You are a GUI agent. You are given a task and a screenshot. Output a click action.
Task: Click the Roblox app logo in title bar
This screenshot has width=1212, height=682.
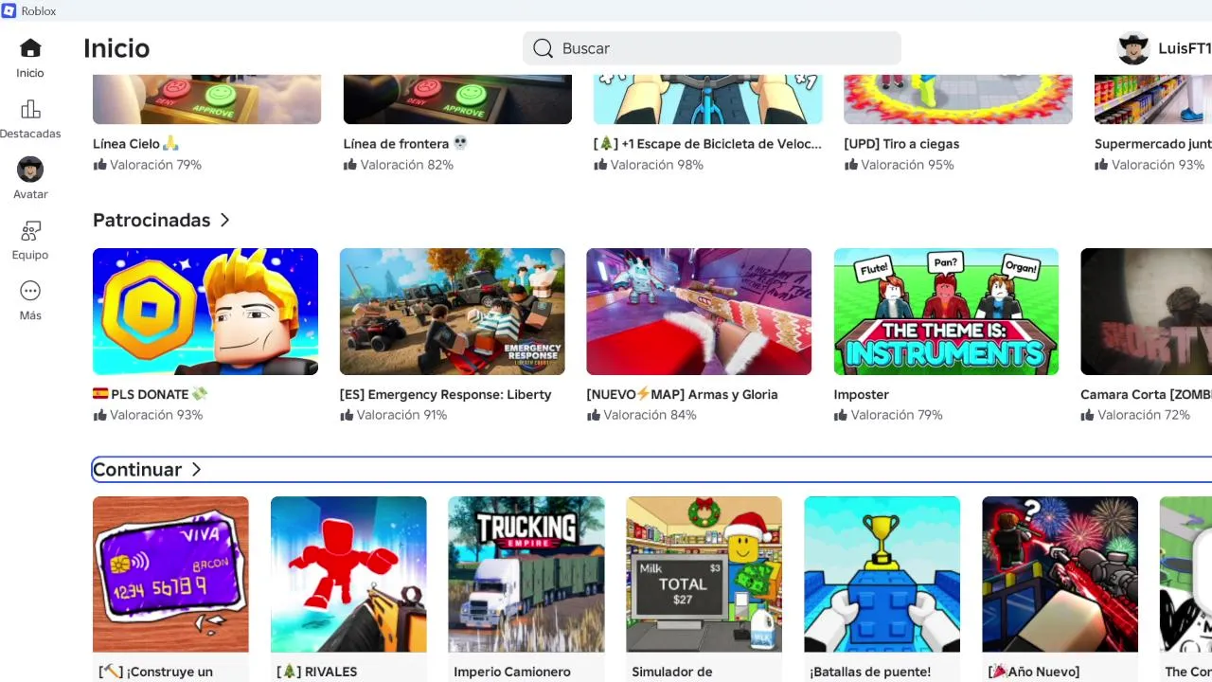click(x=9, y=10)
